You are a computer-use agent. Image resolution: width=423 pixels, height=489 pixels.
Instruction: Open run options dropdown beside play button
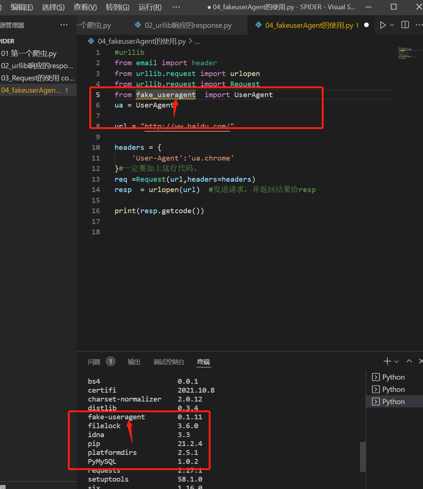pyautogui.click(x=392, y=25)
